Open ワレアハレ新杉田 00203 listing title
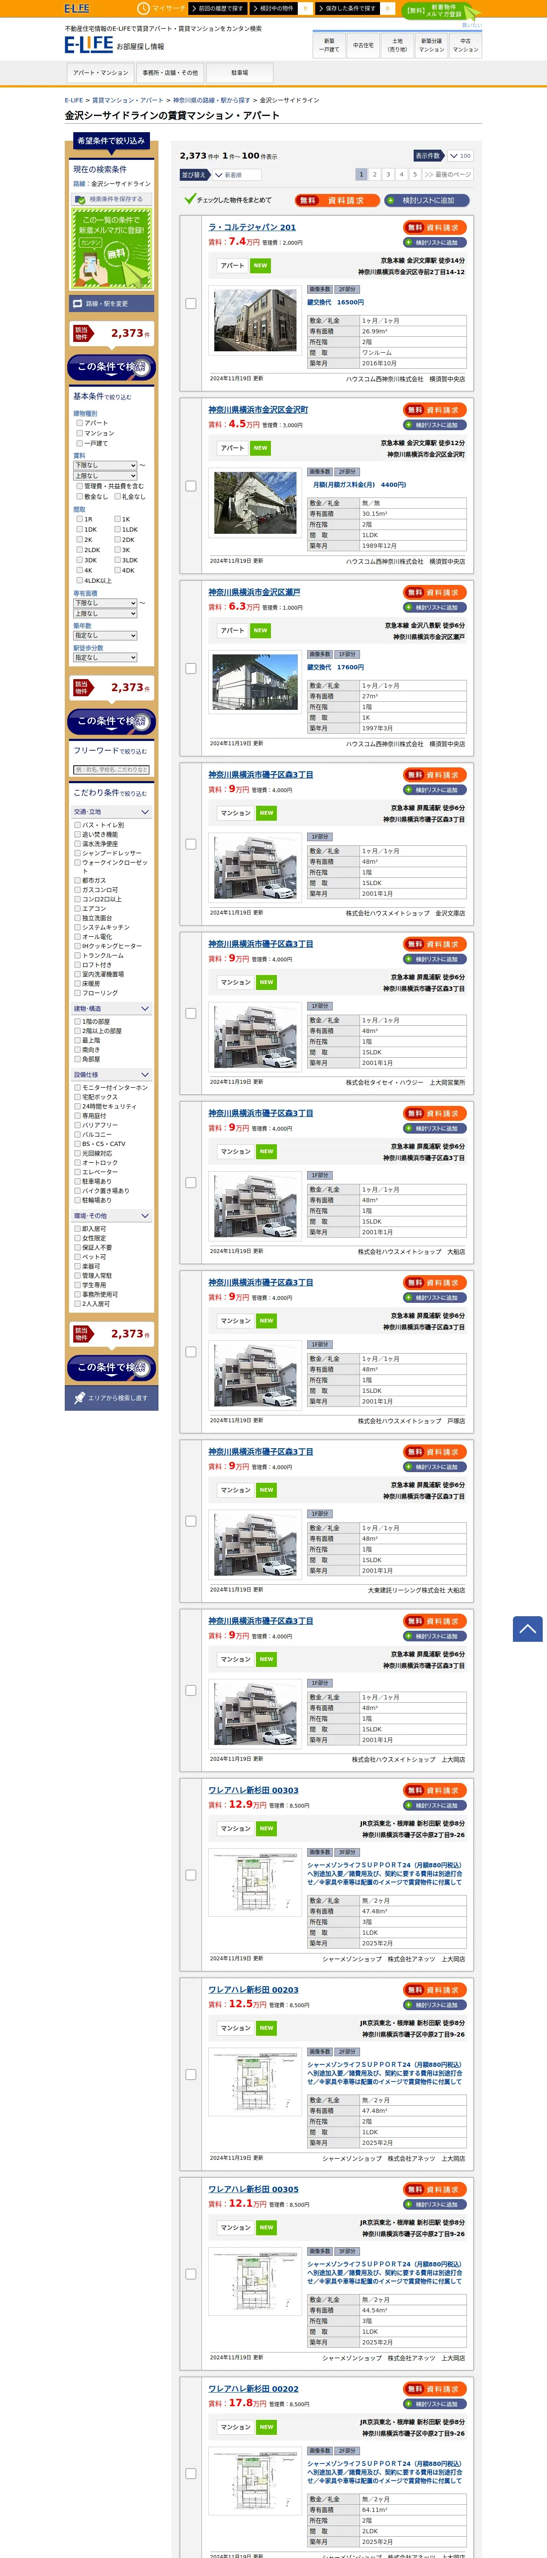 [x=253, y=1990]
